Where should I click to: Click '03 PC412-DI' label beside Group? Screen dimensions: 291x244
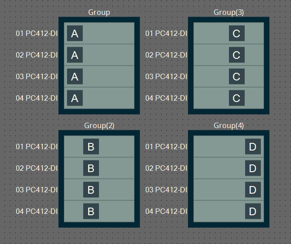pyautogui.click(x=36, y=76)
